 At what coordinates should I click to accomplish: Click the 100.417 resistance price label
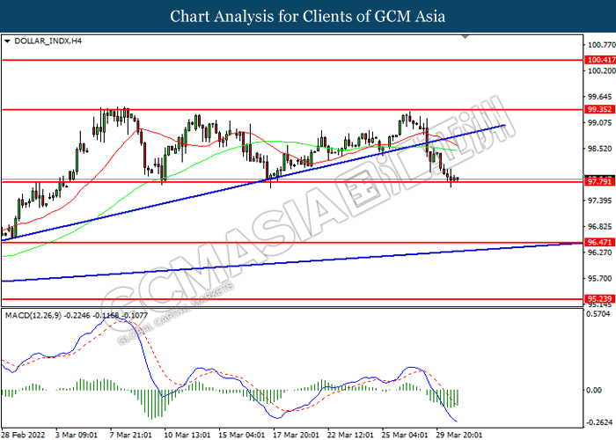click(600, 60)
